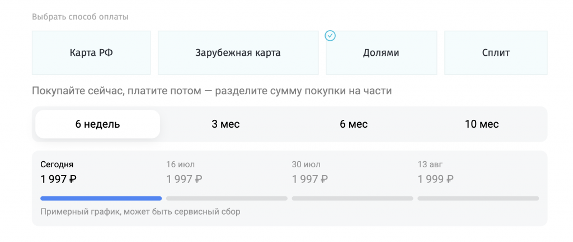Screen dimensions: 573x242
Task: Click the Примерный график service fee note
Action: [x=140, y=212]
